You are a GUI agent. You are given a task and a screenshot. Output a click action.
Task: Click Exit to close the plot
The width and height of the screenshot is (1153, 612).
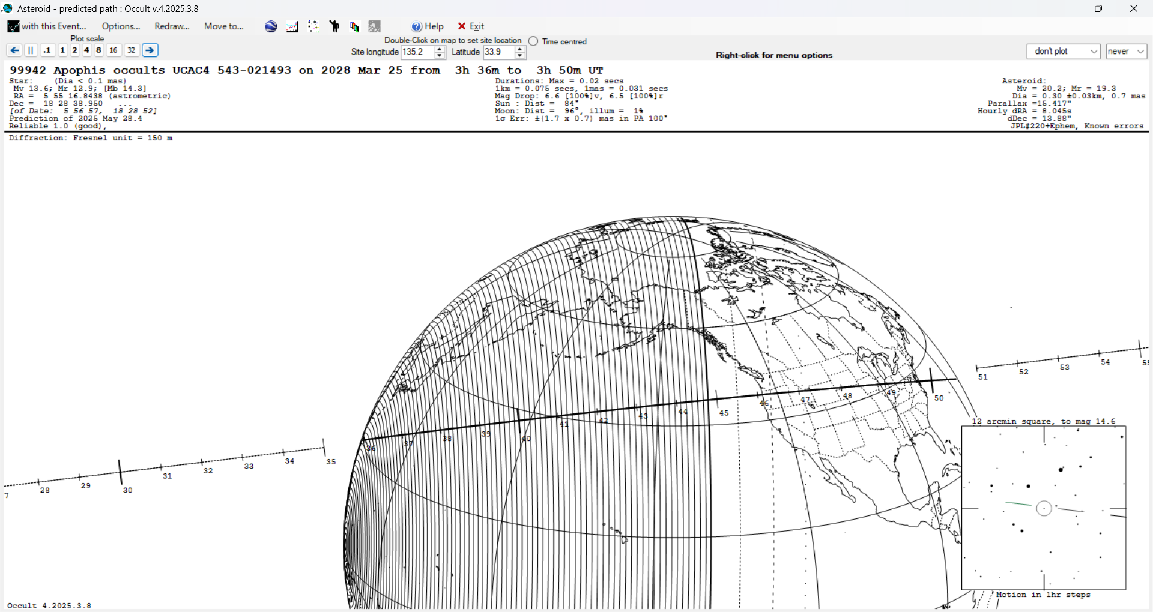tap(471, 26)
